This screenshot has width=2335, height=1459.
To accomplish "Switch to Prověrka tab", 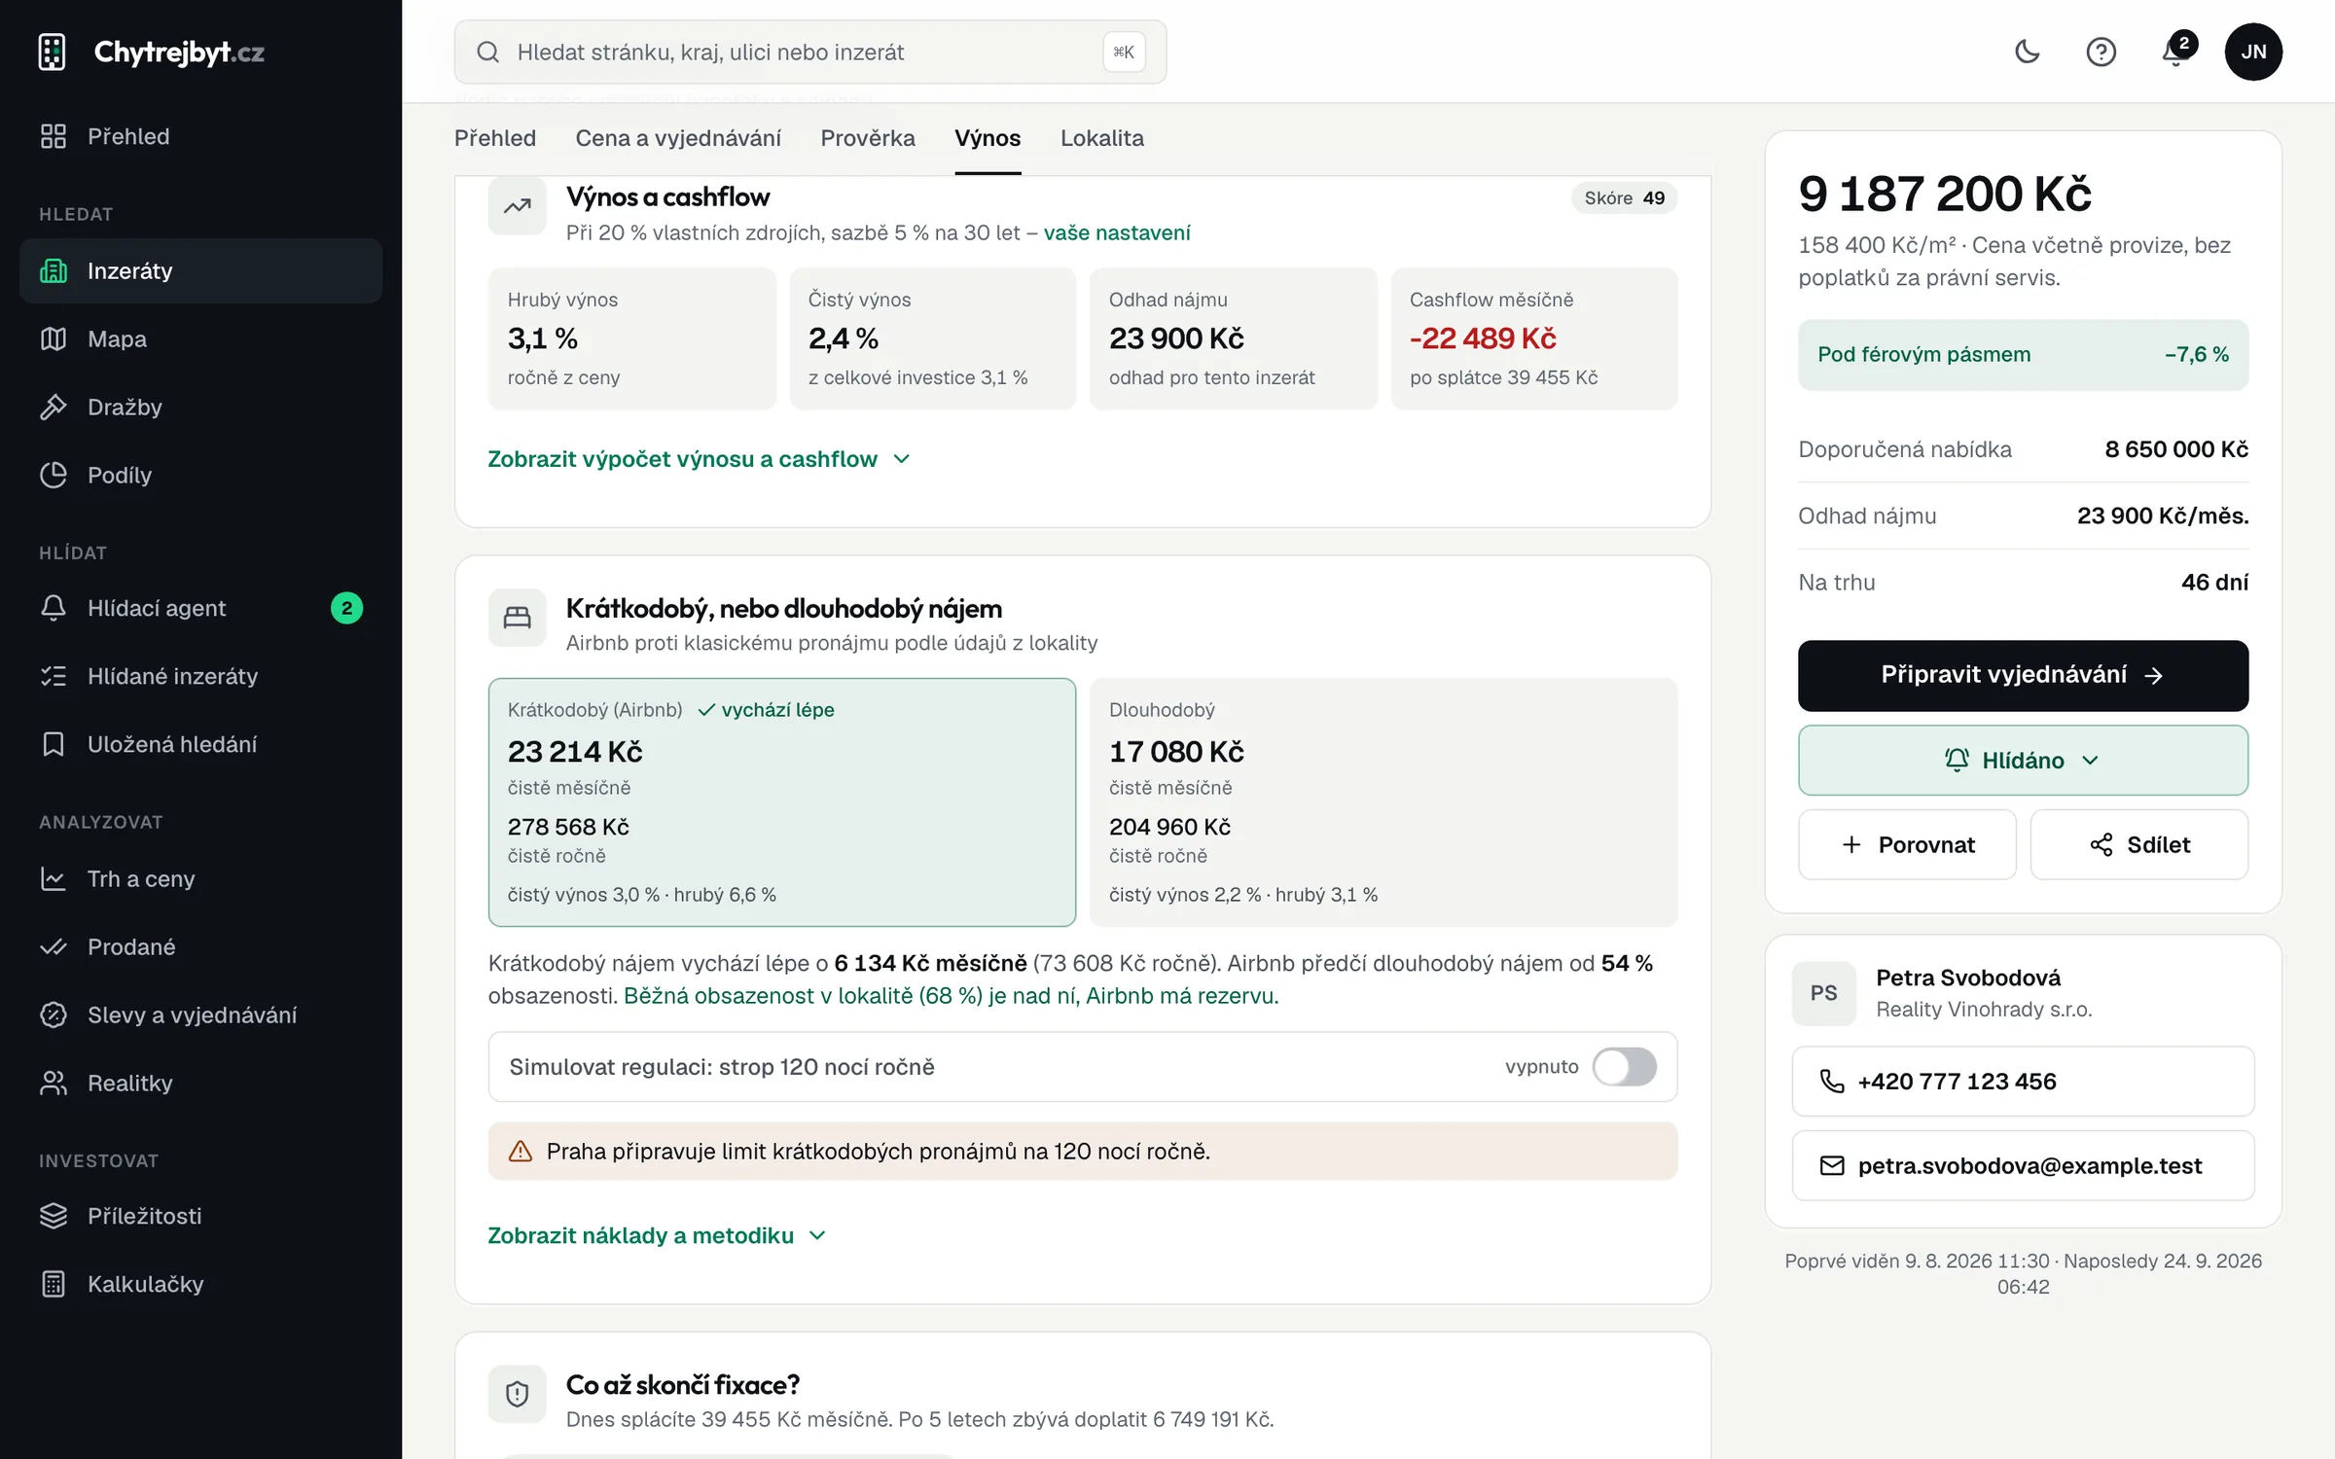I will (868, 138).
